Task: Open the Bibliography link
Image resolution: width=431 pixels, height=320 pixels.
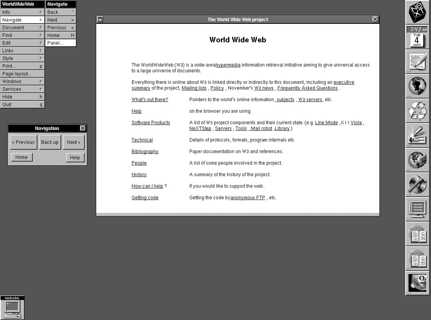Action: click(145, 152)
